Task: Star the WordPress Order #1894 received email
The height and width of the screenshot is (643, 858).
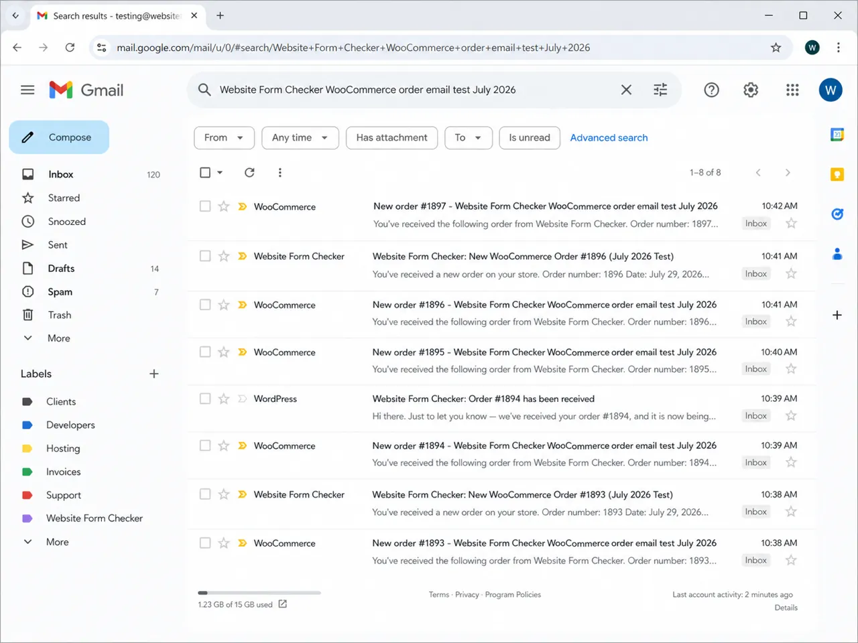Action: pyautogui.click(x=224, y=399)
